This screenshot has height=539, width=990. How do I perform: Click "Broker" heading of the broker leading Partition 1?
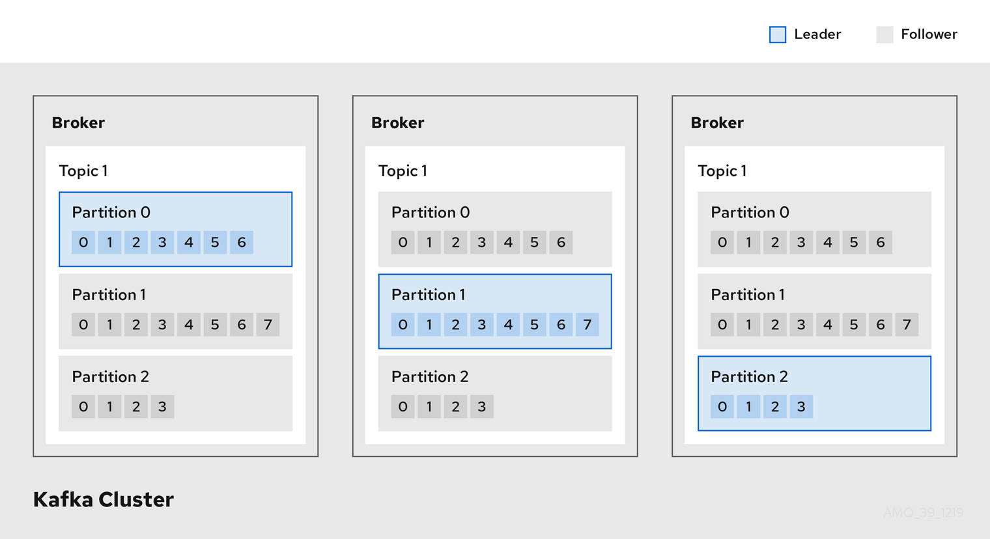click(x=397, y=123)
